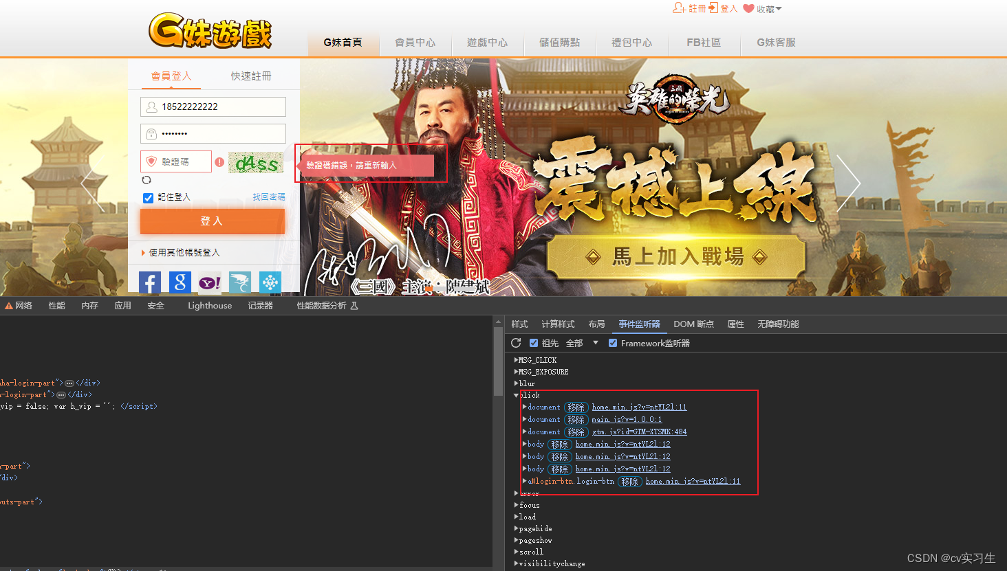Viewport: 1007px width, 571px height.
Task: Click the G妹遊戲 site logo
Action: tap(210, 31)
